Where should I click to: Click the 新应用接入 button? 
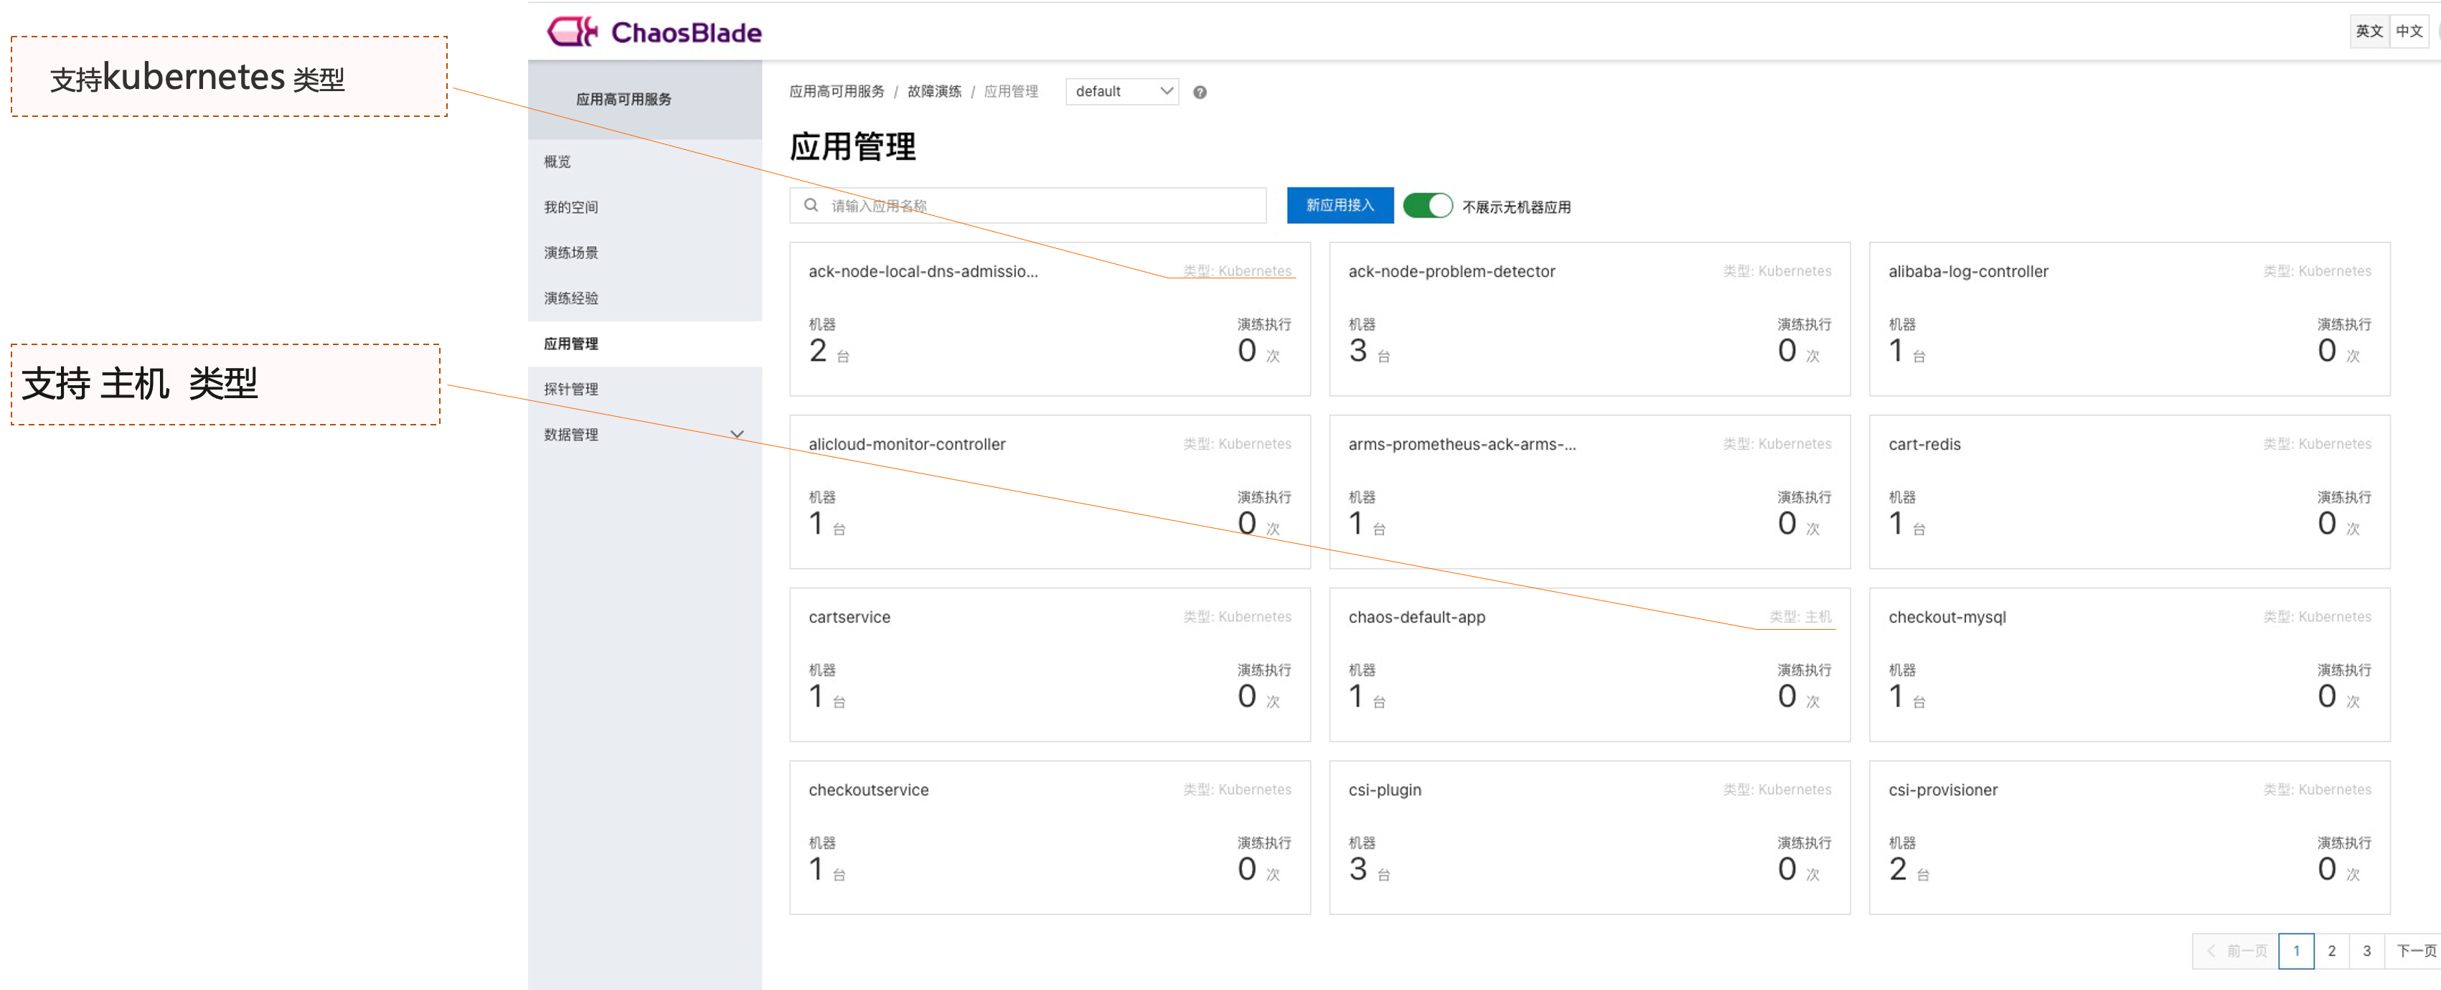coord(1339,206)
